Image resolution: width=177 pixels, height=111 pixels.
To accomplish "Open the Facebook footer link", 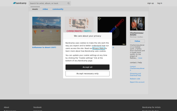I will tap(37, 107).
